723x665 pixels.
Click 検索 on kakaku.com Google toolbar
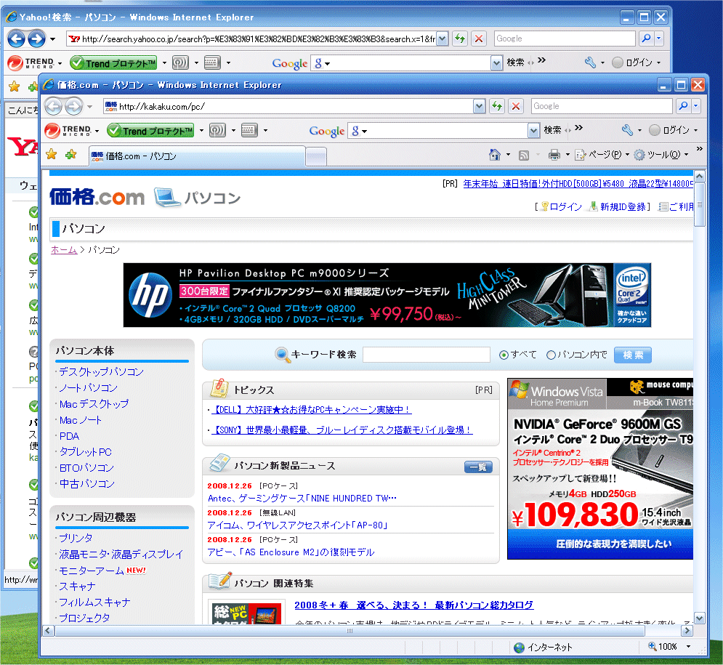(x=552, y=131)
